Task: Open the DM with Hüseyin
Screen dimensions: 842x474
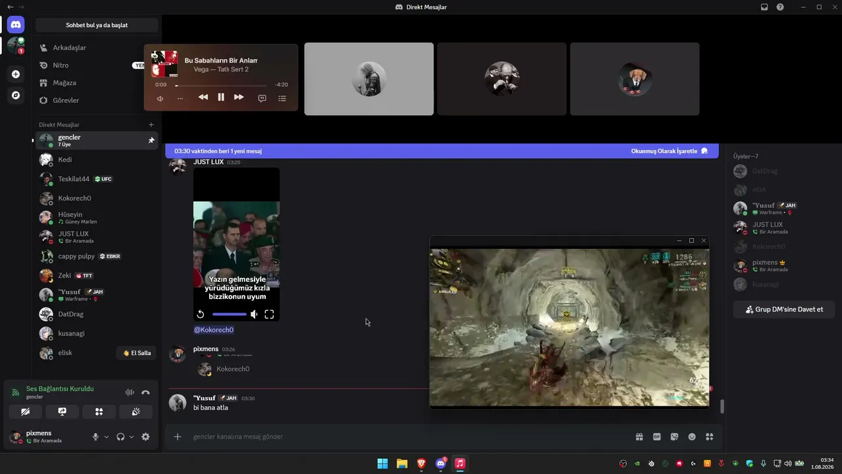Action: point(97,217)
